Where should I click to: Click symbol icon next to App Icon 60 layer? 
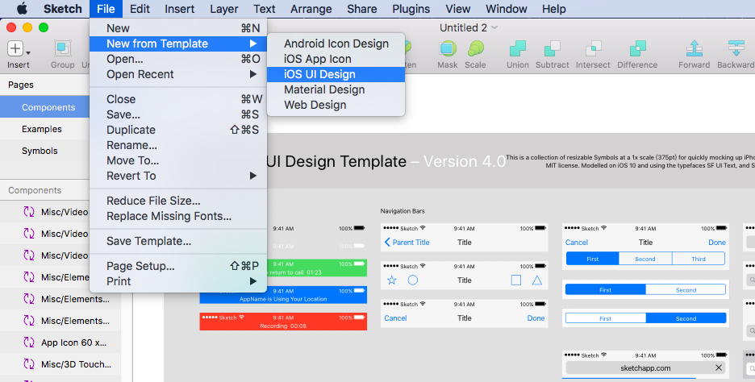(x=29, y=343)
